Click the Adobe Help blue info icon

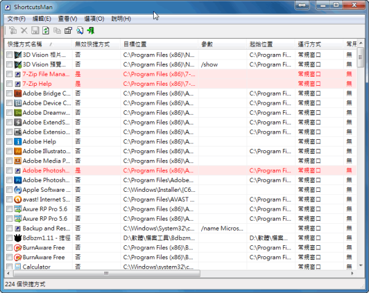[x=18, y=142]
